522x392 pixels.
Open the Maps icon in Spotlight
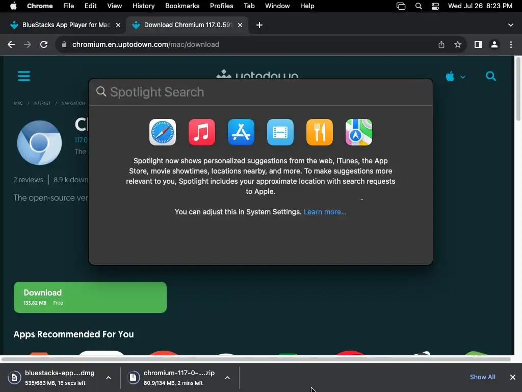point(359,132)
